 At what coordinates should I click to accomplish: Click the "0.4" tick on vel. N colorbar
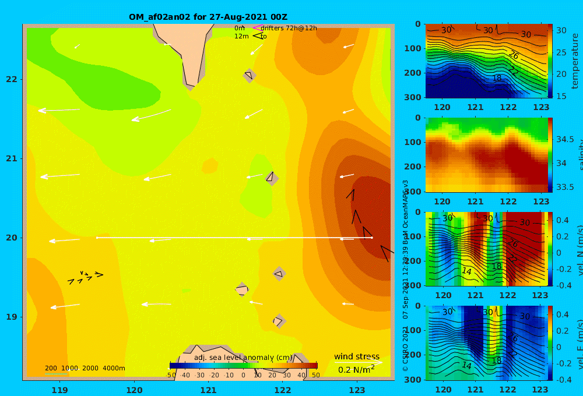(563, 220)
